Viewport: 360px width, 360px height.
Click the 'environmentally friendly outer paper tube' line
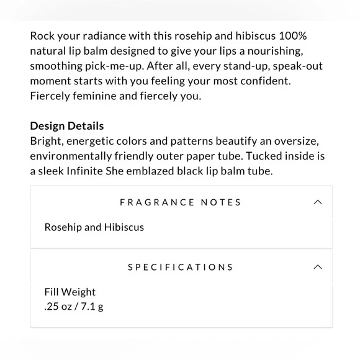[x=178, y=156]
